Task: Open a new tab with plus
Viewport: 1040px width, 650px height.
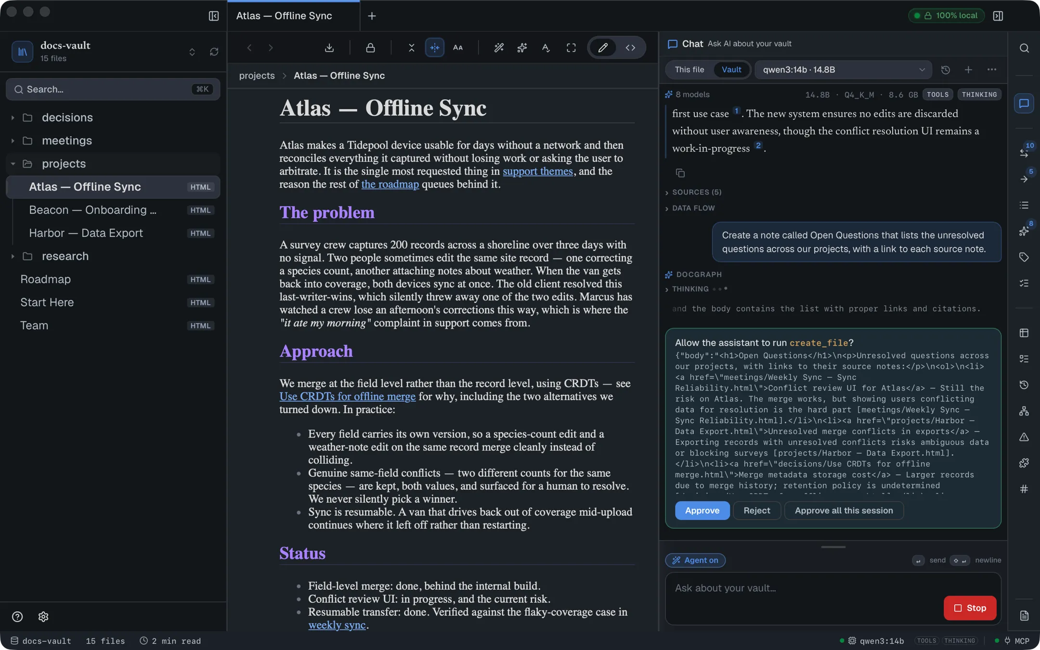Action: pos(372,16)
